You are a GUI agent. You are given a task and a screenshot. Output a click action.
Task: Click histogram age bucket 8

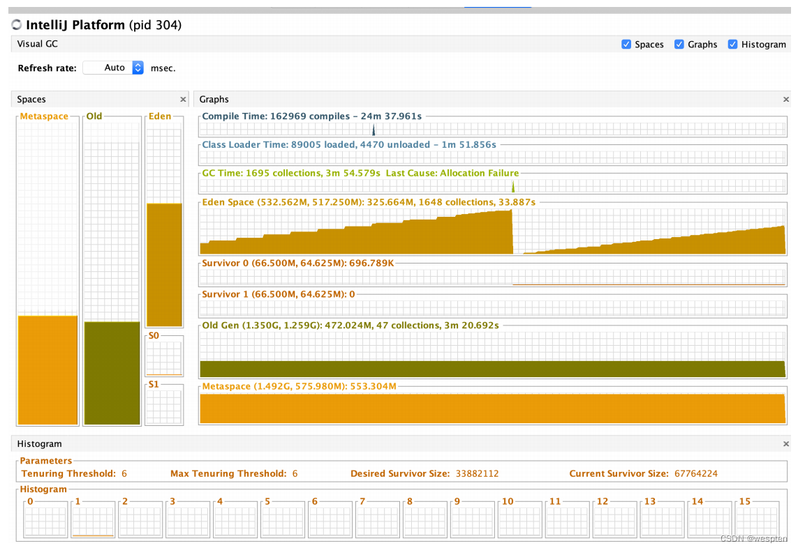(x=425, y=519)
